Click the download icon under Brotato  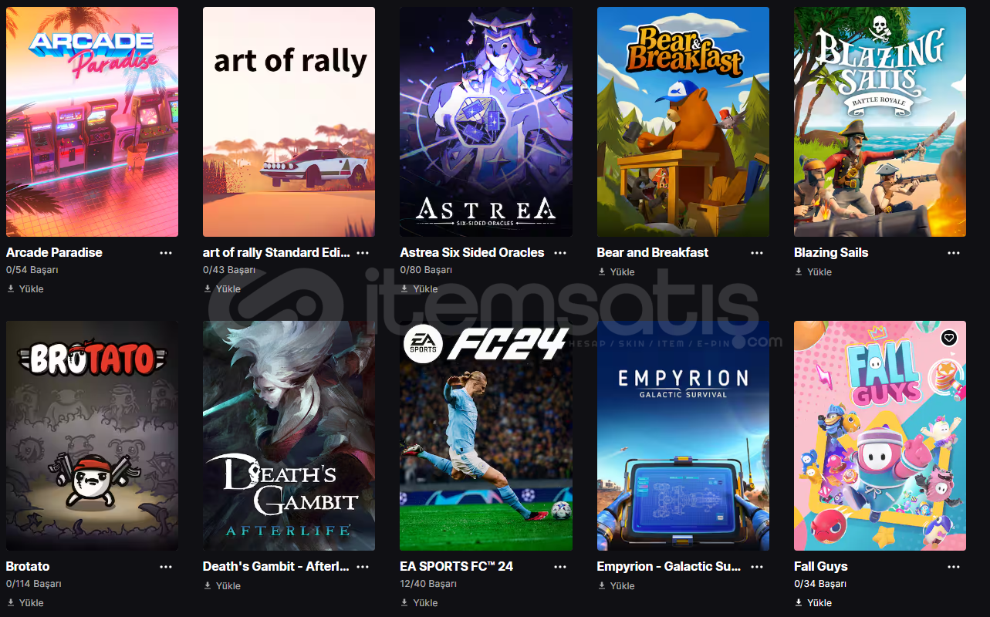click(11, 602)
